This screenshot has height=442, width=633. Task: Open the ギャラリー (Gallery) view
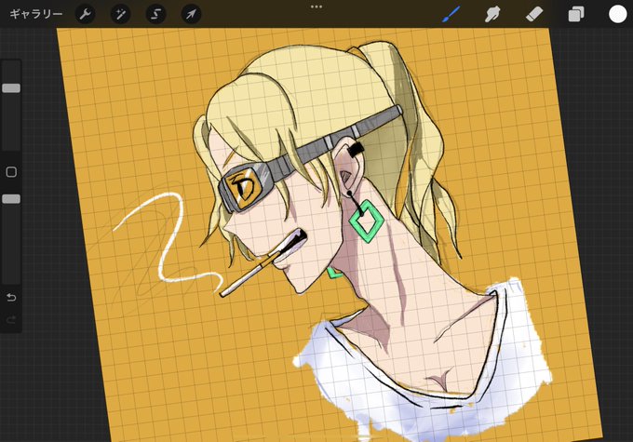[36, 14]
